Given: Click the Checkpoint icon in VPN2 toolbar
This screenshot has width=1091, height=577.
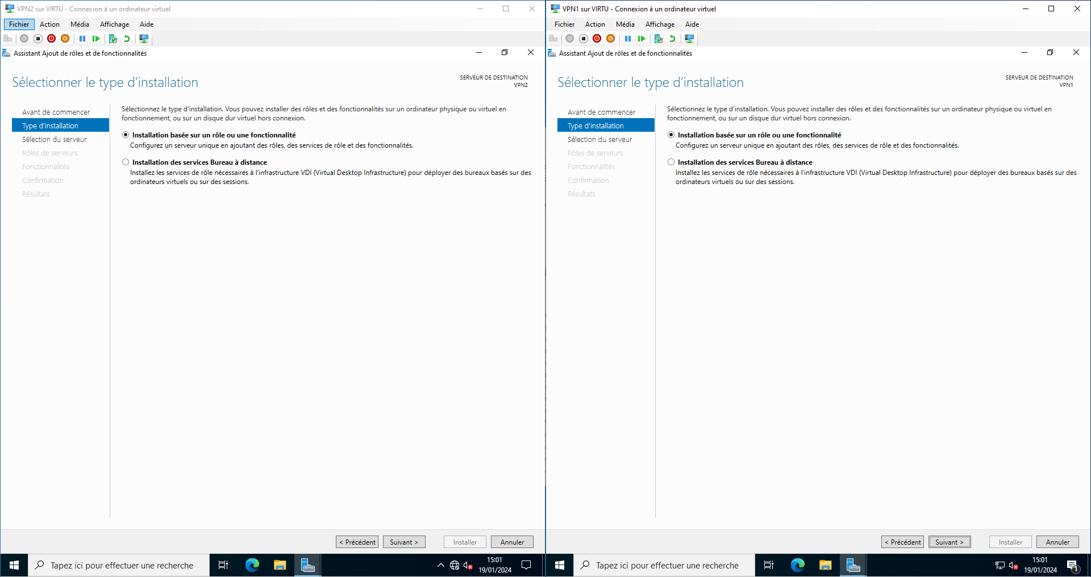Looking at the screenshot, I should (x=113, y=39).
